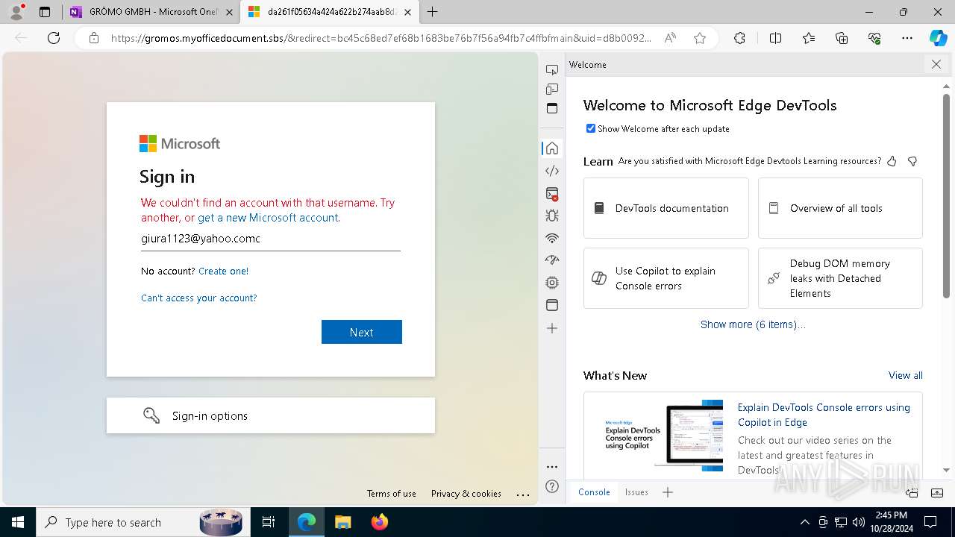Switch to the GRÖMO GMBH OneNote tab
Viewport: 955px width, 537px height.
(x=151, y=12)
